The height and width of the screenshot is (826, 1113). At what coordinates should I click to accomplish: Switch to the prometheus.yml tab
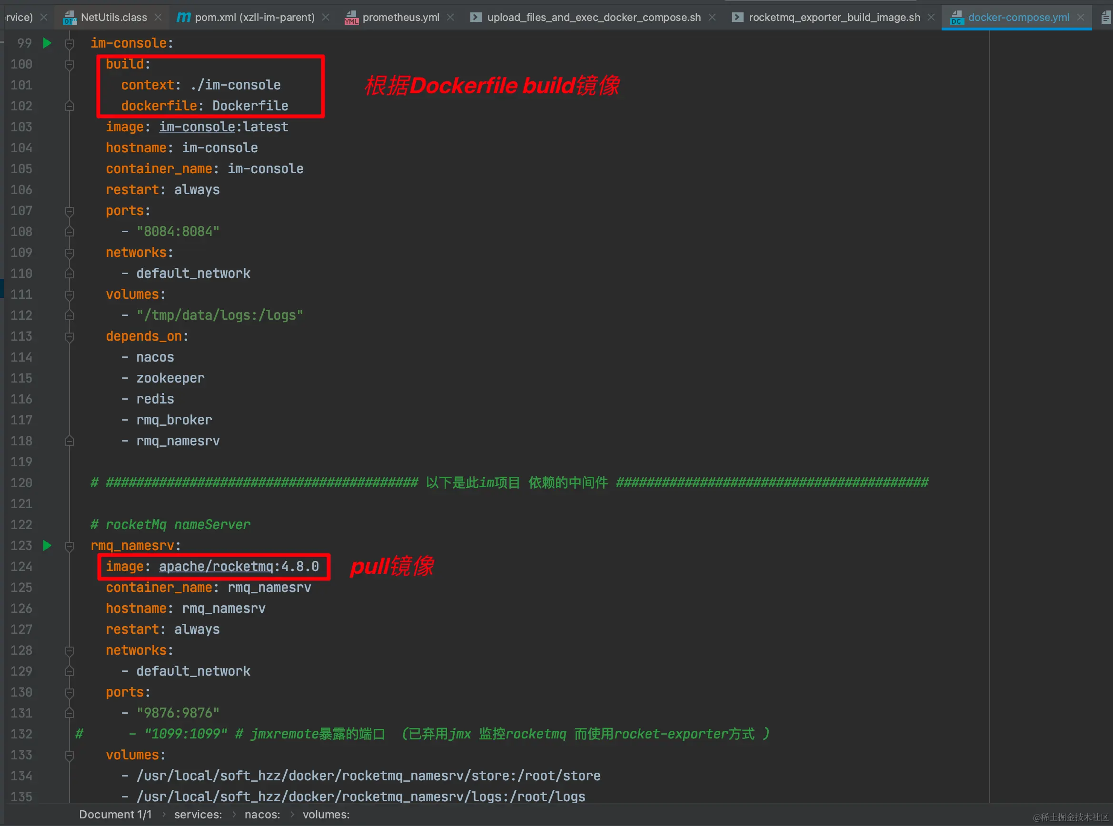[400, 18]
